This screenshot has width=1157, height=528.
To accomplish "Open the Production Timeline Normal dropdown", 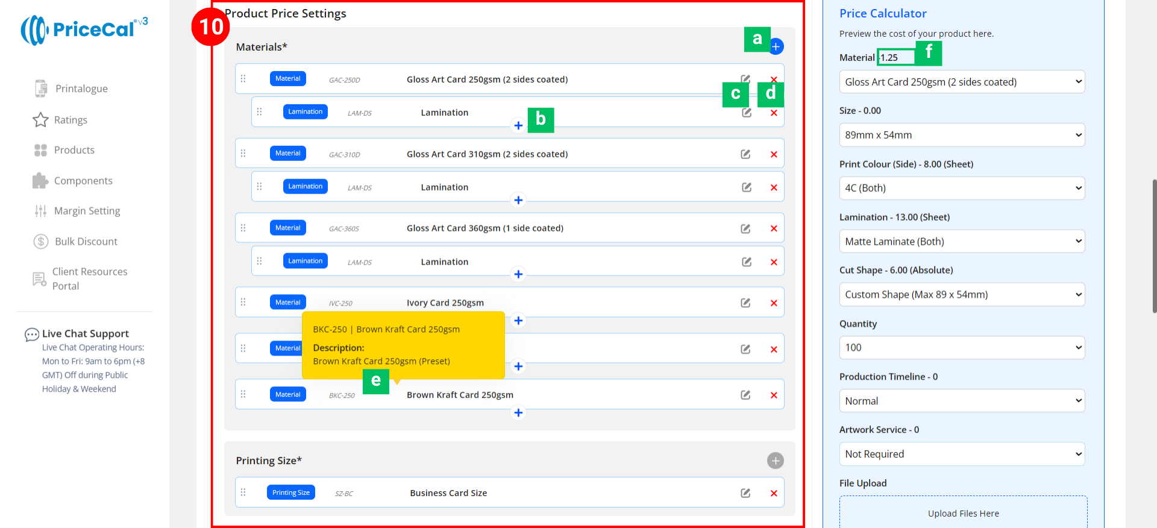I will (961, 401).
